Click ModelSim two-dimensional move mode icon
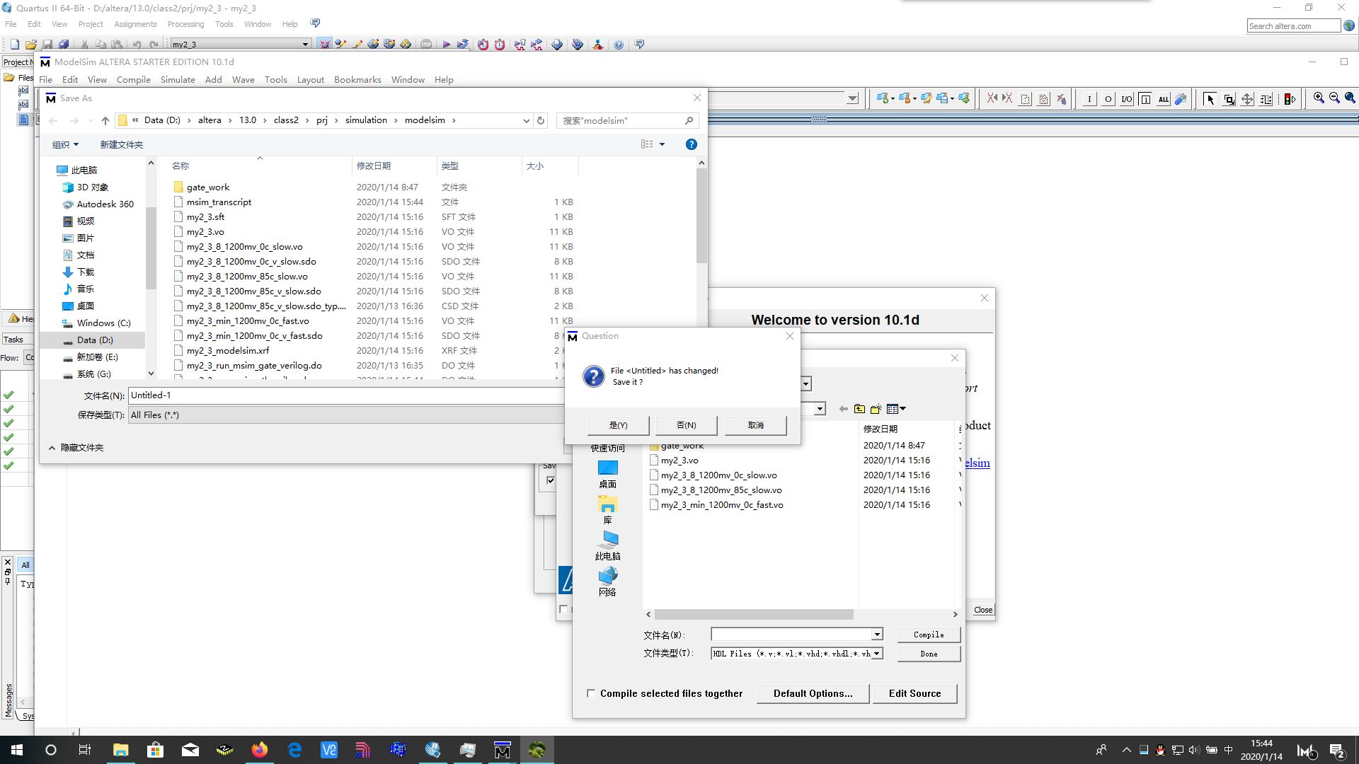This screenshot has height=764, width=1359. (x=1247, y=99)
